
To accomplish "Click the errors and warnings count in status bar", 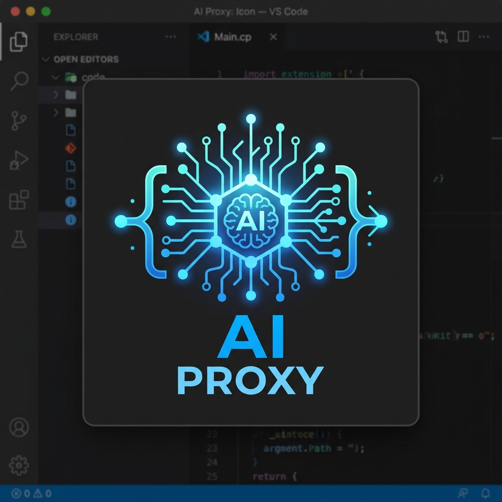I will tap(31, 493).
